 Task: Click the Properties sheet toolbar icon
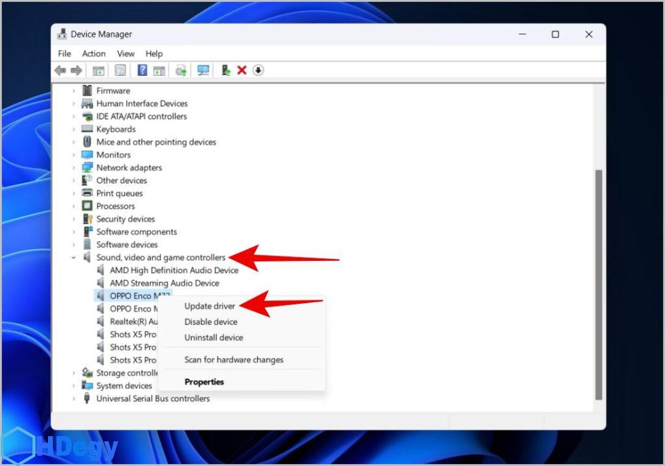pos(120,70)
